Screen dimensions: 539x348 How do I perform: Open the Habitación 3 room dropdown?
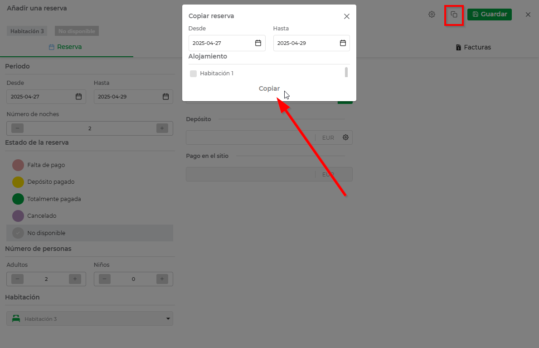[90, 319]
